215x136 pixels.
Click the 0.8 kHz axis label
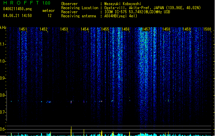[x=3, y=95]
